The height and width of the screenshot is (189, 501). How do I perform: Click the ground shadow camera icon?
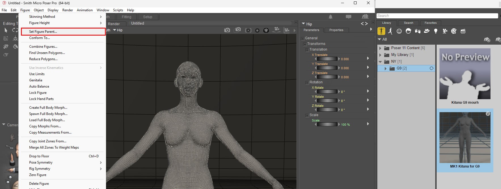276,30
